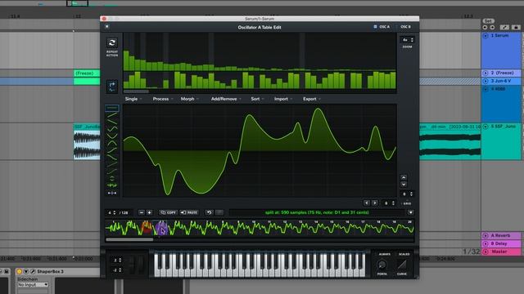The height and width of the screenshot is (294, 524).
Task: Click the Copy button
Action: [168, 212]
